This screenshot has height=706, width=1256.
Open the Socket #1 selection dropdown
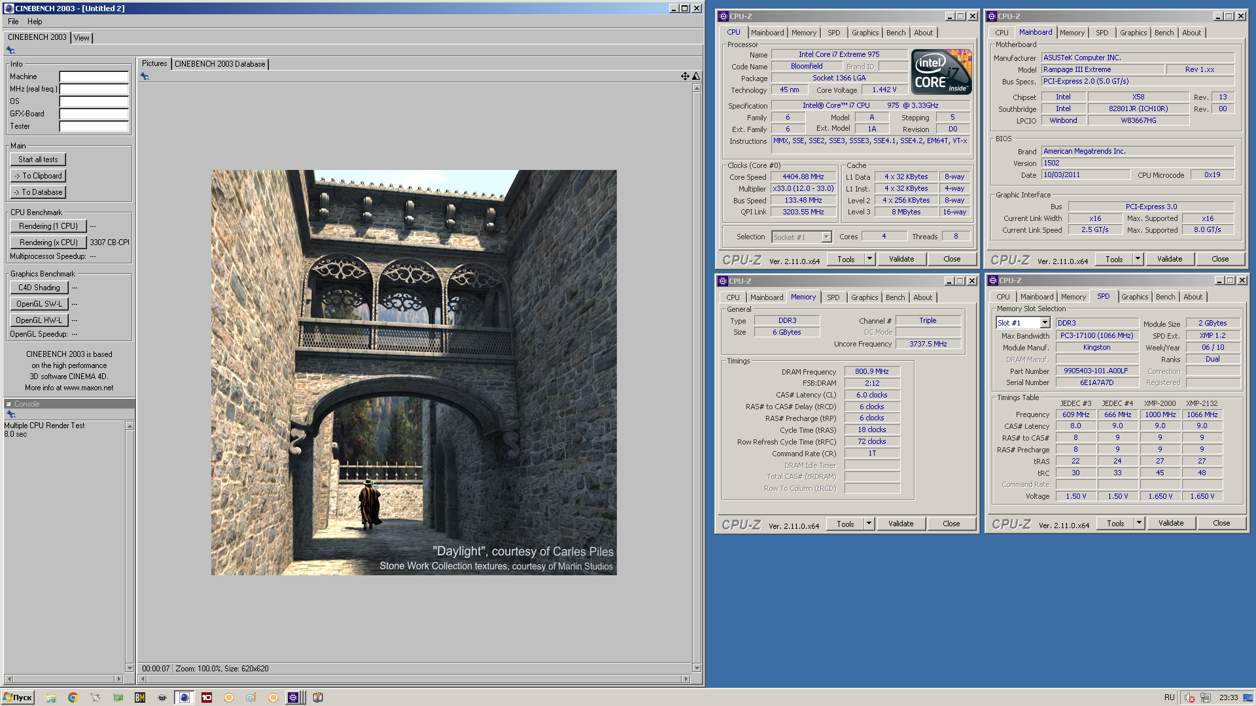pyautogui.click(x=826, y=237)
